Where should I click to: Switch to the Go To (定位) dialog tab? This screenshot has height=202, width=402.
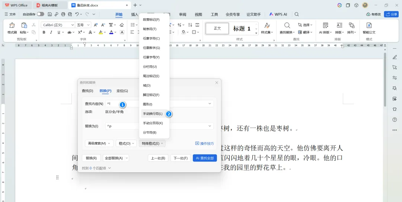pyautogui.click(x=122, y=91)
